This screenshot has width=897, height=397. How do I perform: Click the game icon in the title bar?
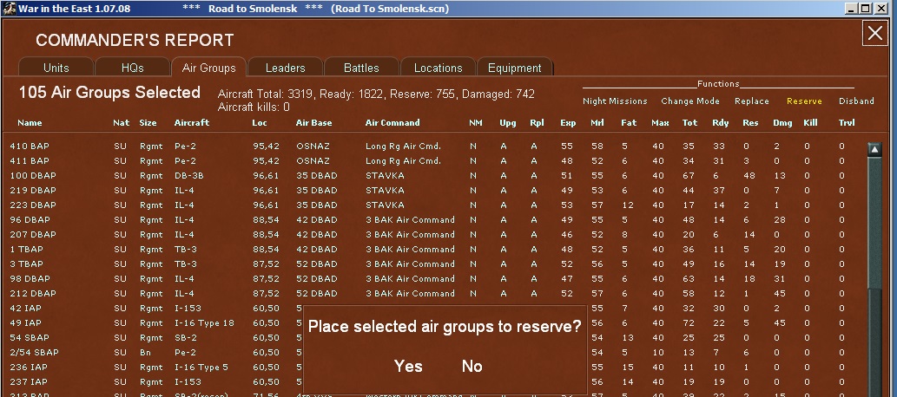[10, 9]
